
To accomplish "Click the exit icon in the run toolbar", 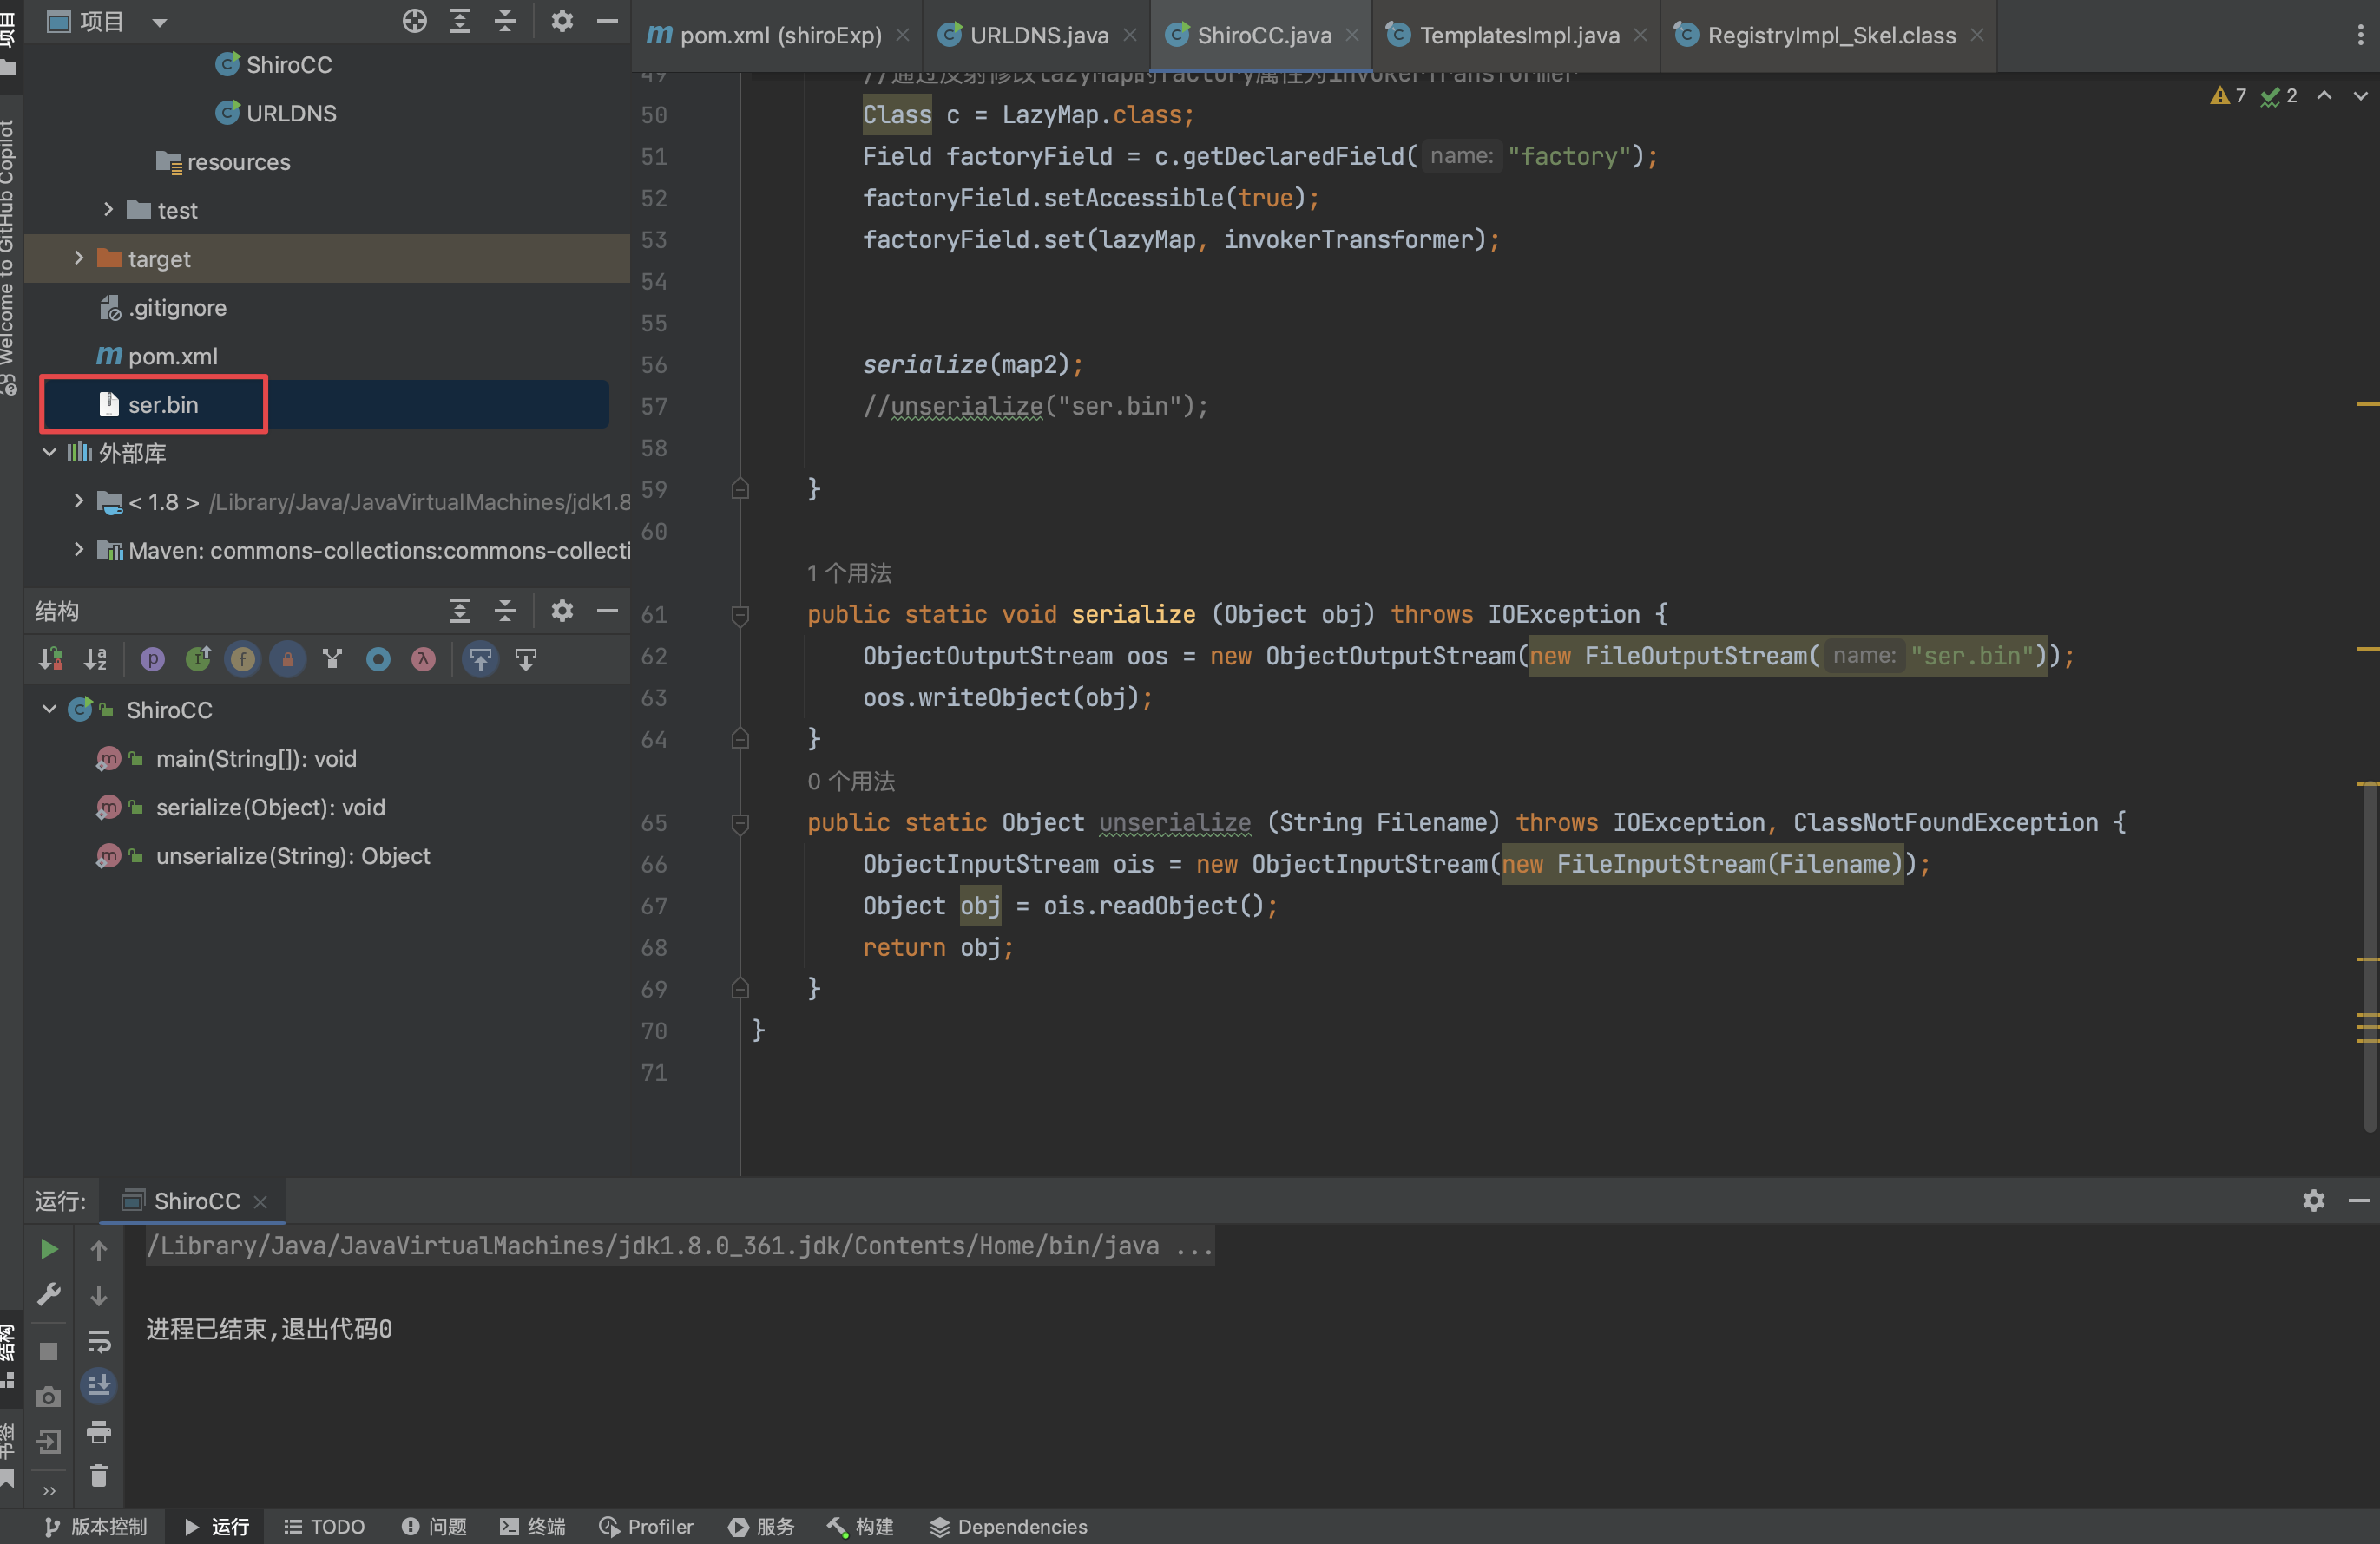I will (48, 1441).
